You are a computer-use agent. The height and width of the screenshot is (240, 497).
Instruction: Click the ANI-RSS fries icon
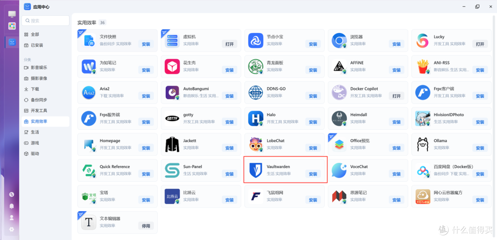coord(423,67)
